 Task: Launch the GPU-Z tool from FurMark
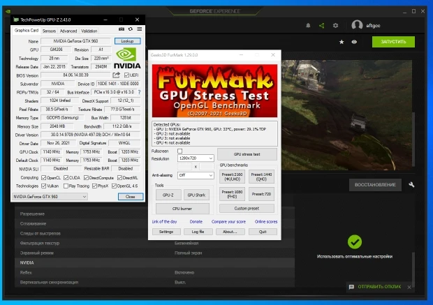(168, 195)
